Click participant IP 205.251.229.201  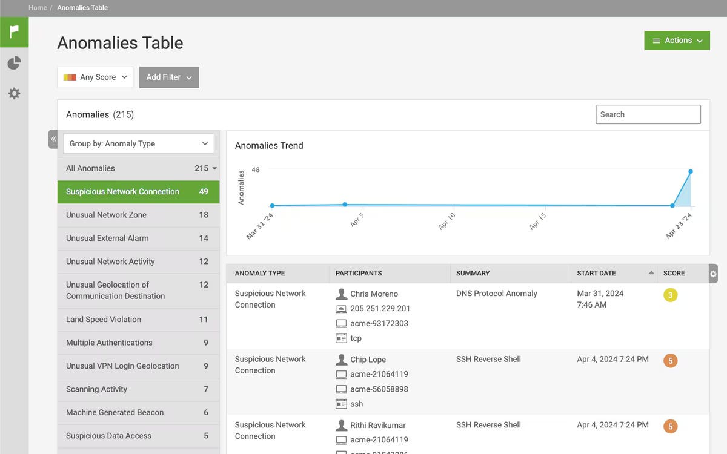(x=380, y=309)
